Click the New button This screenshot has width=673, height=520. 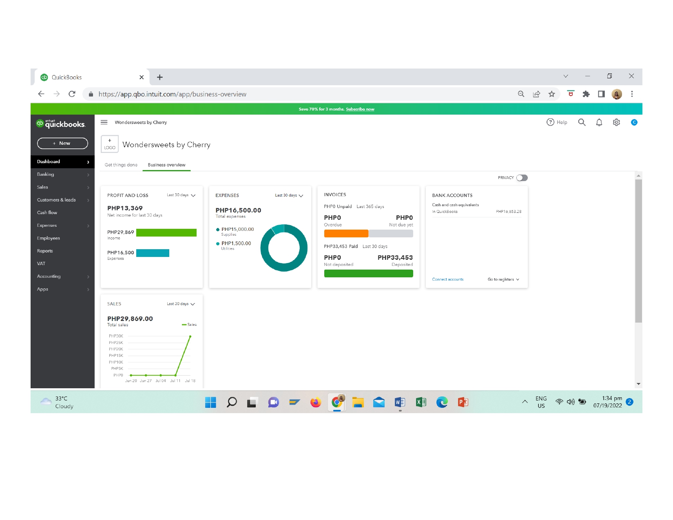(x=62, y=143)
